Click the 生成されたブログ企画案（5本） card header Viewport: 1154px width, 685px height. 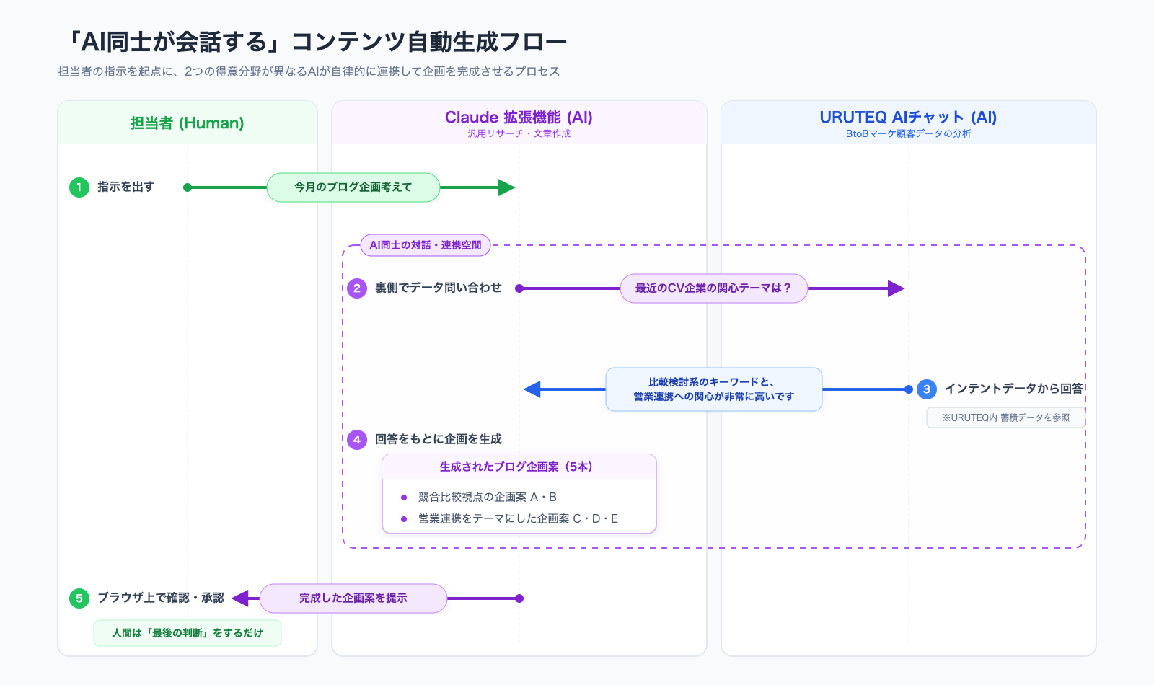tap(519, 467)
